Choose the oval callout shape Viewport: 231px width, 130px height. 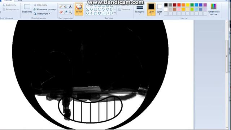pos(108,13)
